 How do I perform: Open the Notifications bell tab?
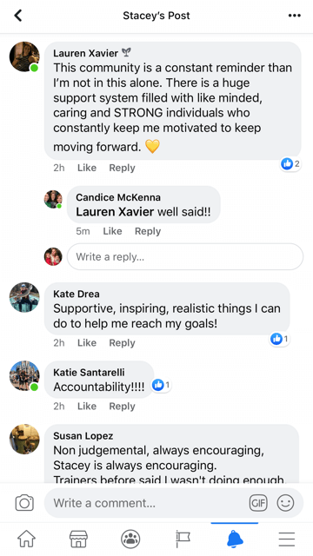235,539
